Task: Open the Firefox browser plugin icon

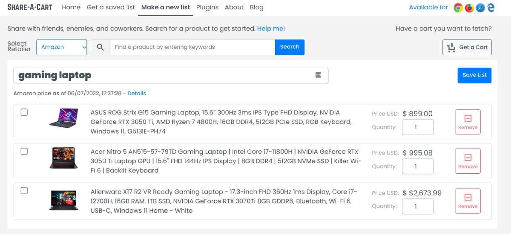Action: pos(469,7)
